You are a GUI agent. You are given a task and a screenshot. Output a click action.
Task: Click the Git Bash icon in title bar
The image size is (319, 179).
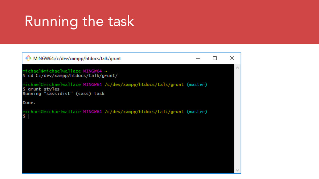(x=28, y=58)
